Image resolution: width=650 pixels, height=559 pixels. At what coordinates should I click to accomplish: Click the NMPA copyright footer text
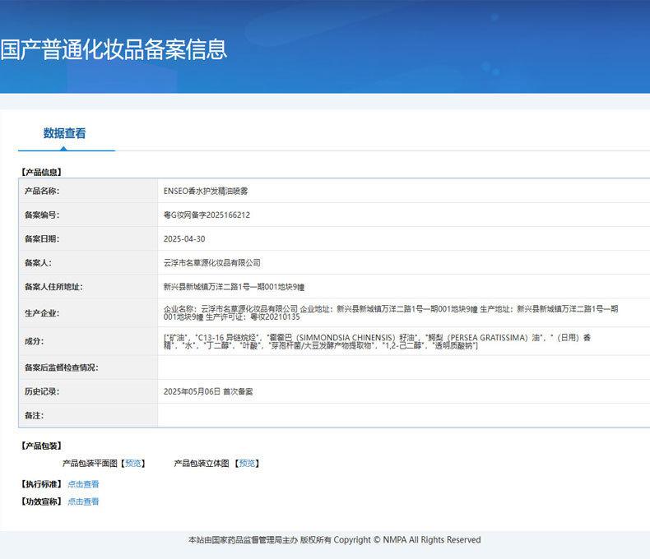pos(334,540)
